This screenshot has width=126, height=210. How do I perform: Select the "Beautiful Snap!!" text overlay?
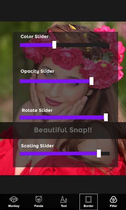point(63,130)
